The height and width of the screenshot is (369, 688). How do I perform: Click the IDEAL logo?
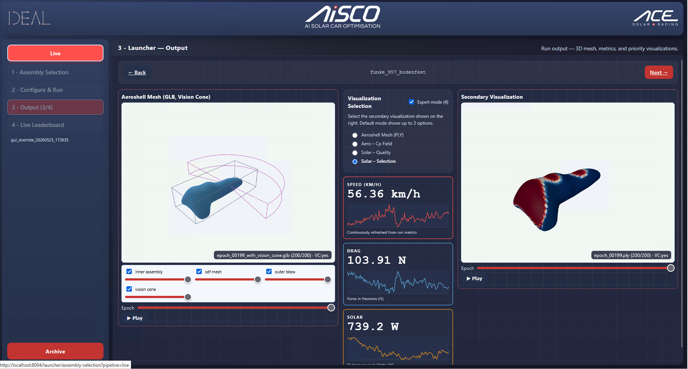tap(29, 18)
